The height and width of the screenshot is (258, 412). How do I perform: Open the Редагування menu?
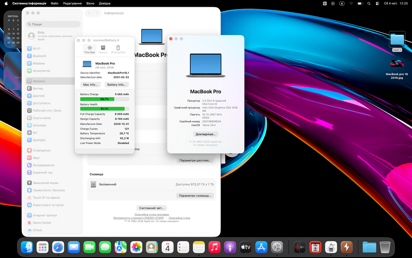72,3
